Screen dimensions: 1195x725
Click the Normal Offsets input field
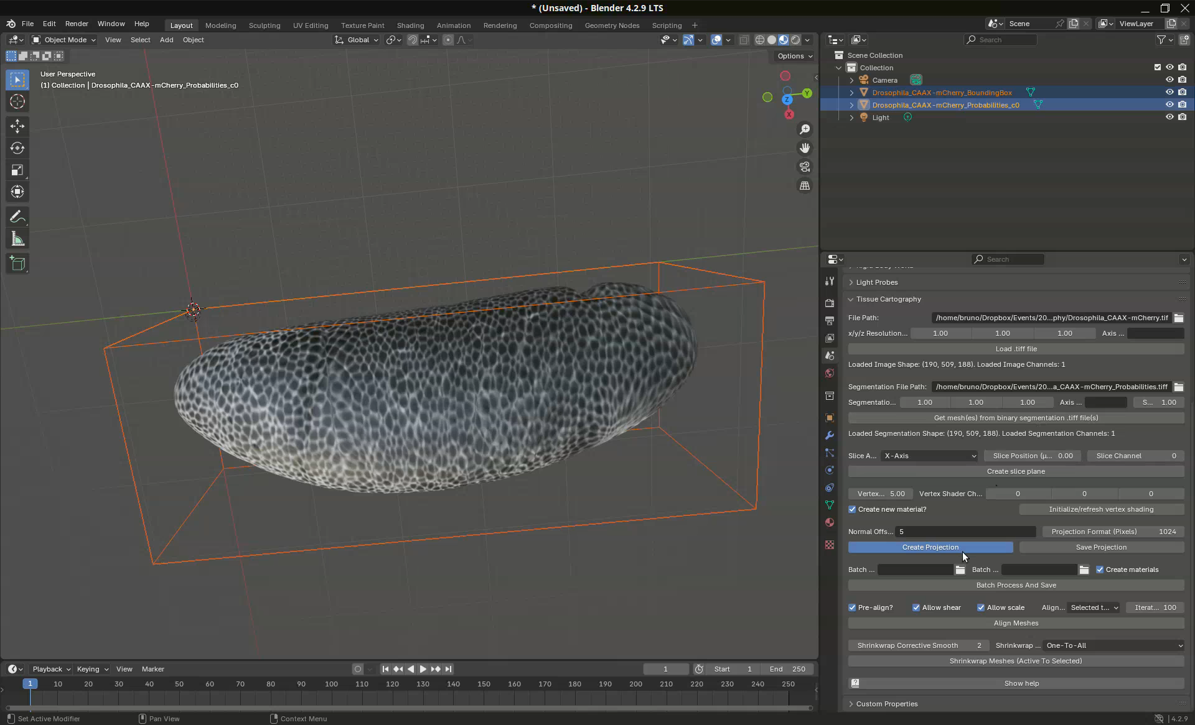coord(965,532)
